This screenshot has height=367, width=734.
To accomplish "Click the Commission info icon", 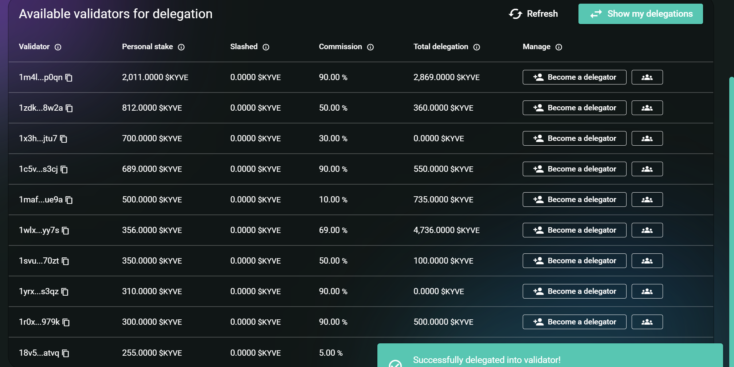I will point(370,47).
